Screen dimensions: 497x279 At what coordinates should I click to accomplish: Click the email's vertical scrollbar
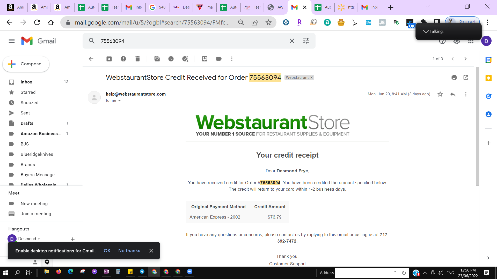[x=477, y=126]
